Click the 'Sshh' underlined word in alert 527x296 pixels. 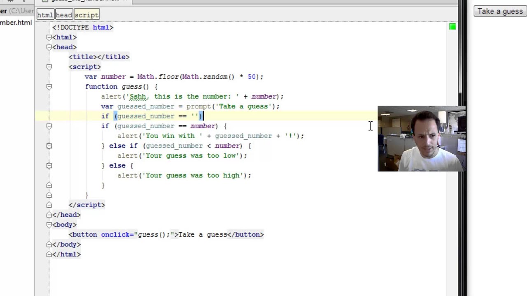(x=138, y=96)
